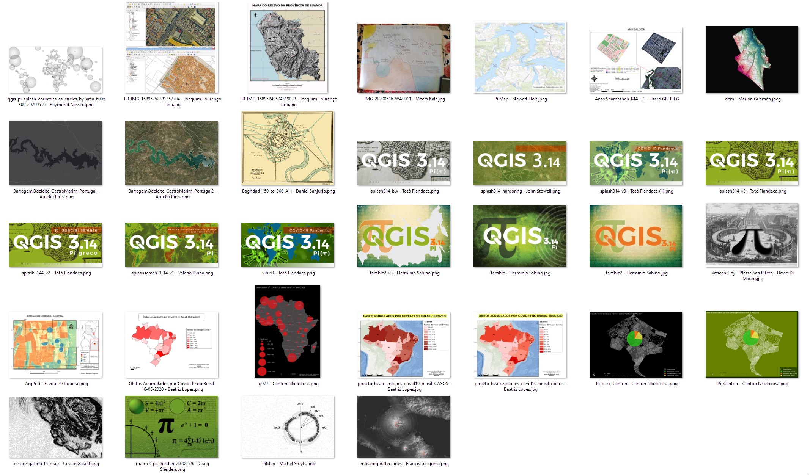Click filename 'splashscreen_3_14_v1 - Valerio Pinna.png'
The width and height of the screenshot is (810, 475).
(x=172, y=273)
